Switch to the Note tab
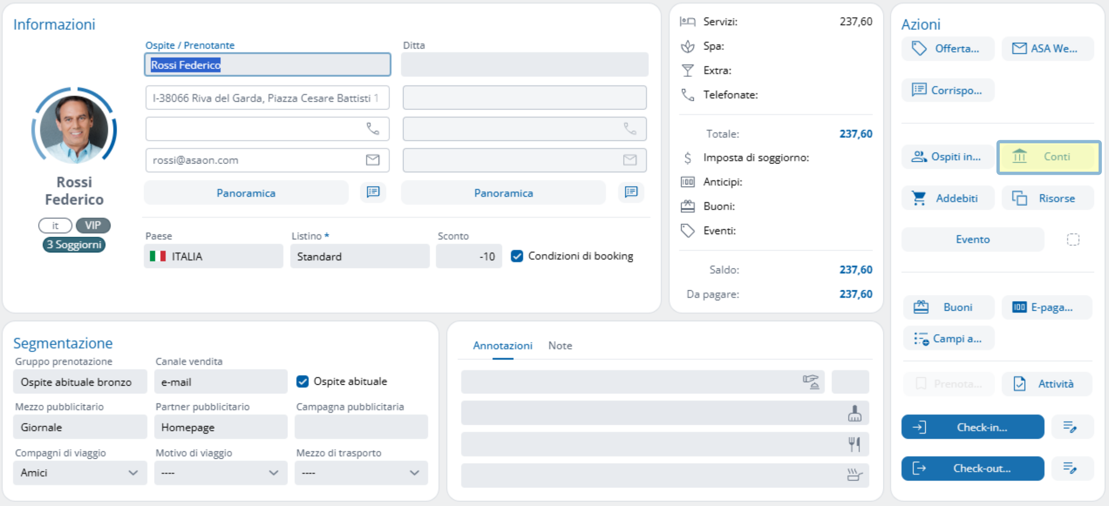The height and width of the screenshot is (506, 1109). [560, 345]
